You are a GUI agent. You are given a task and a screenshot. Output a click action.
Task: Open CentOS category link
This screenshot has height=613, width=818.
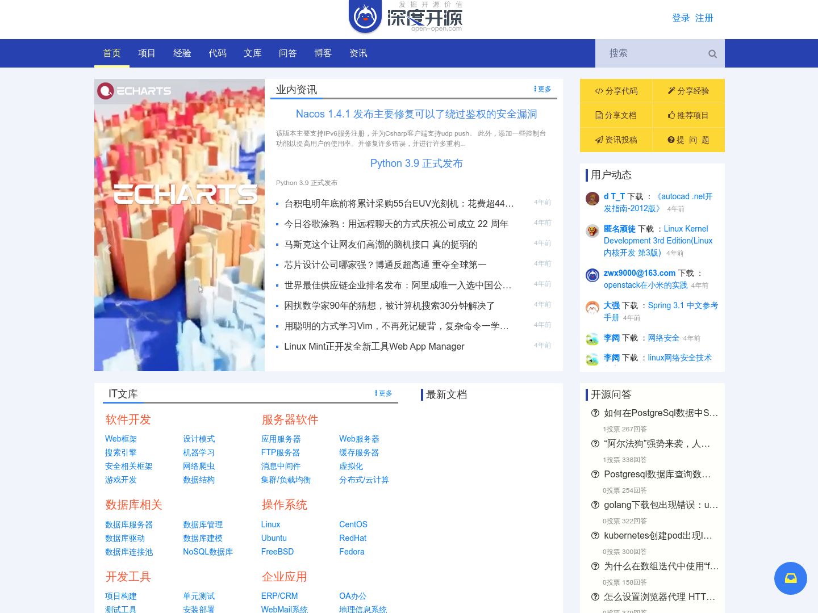[x=353, y=524]
